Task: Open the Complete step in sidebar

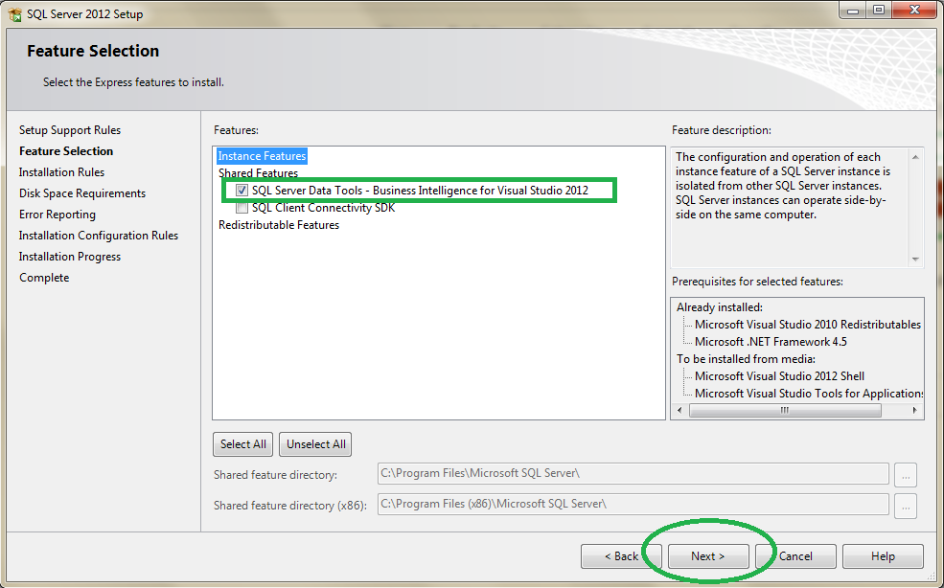Action: click(x=44, y=278)
